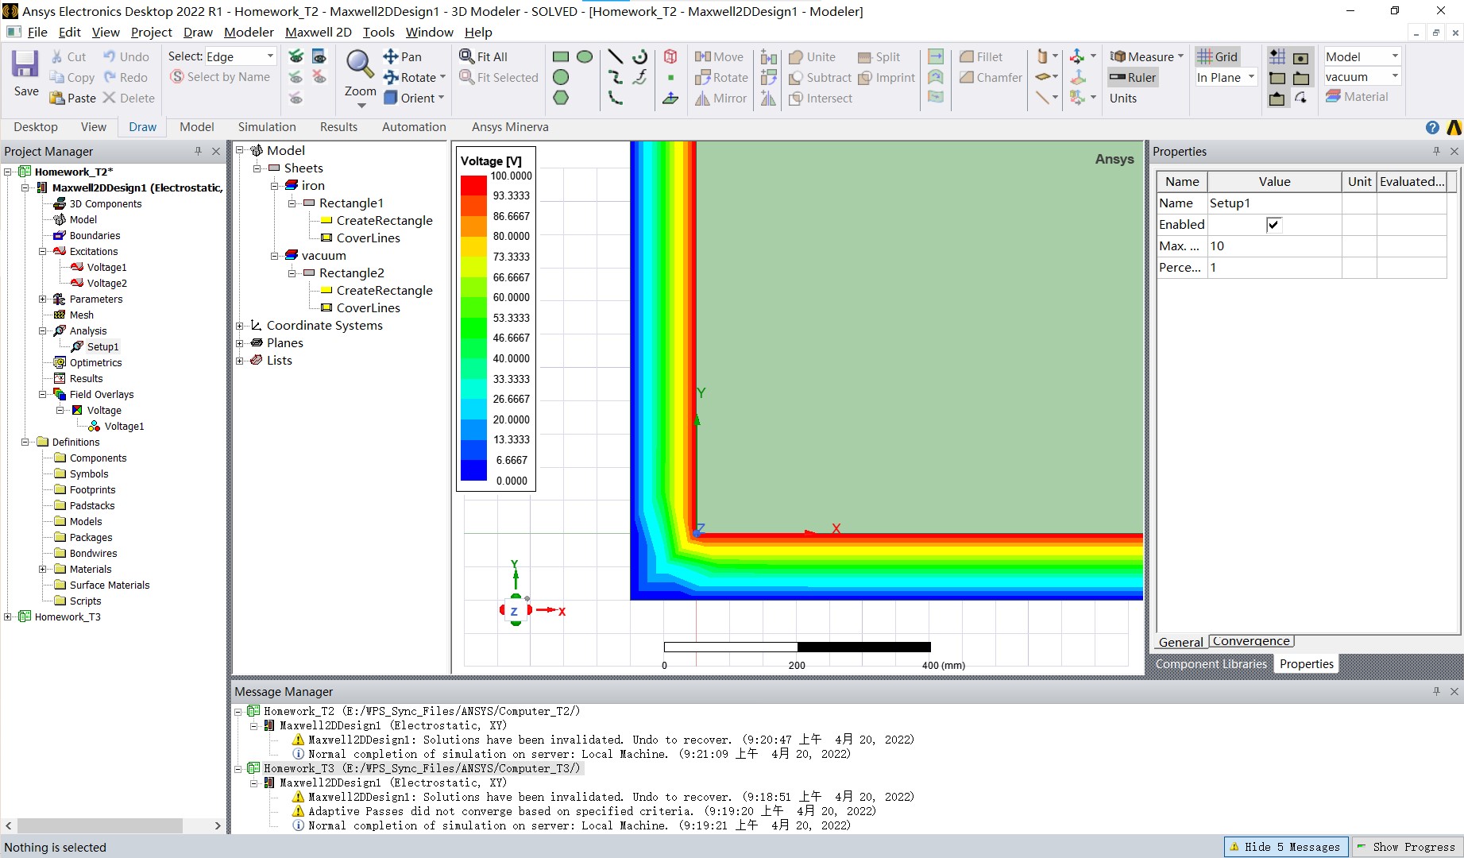Screen dimensions: 1464x858
Task: Open the help question mark icon
Action: click(1432, 127)
